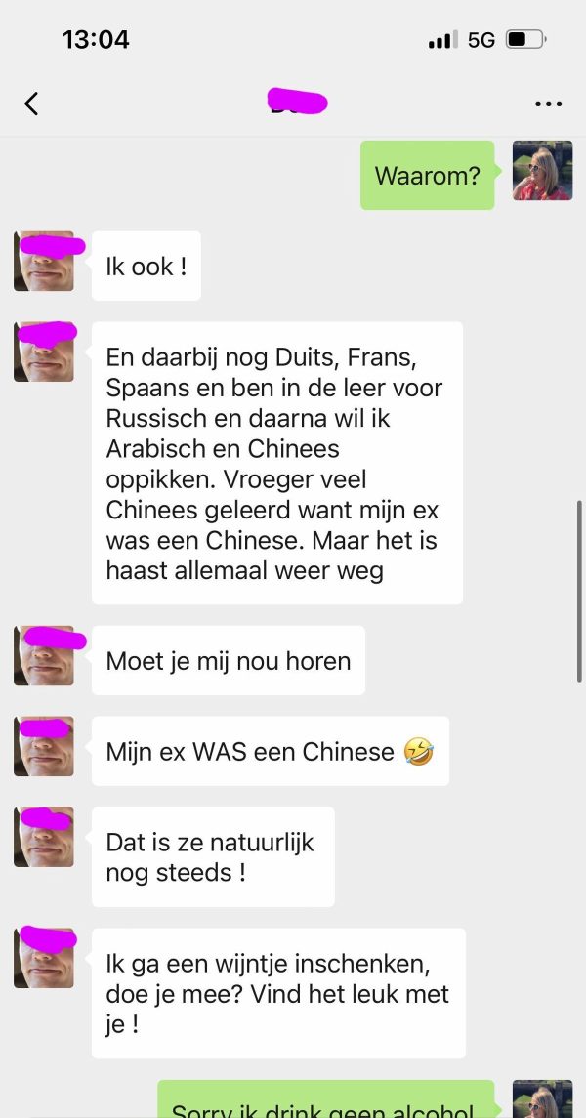Tap avatar beside 'Dat is ze natuurlijk'
This screenshot has width=586, height=1118.
tap(44, 837)
